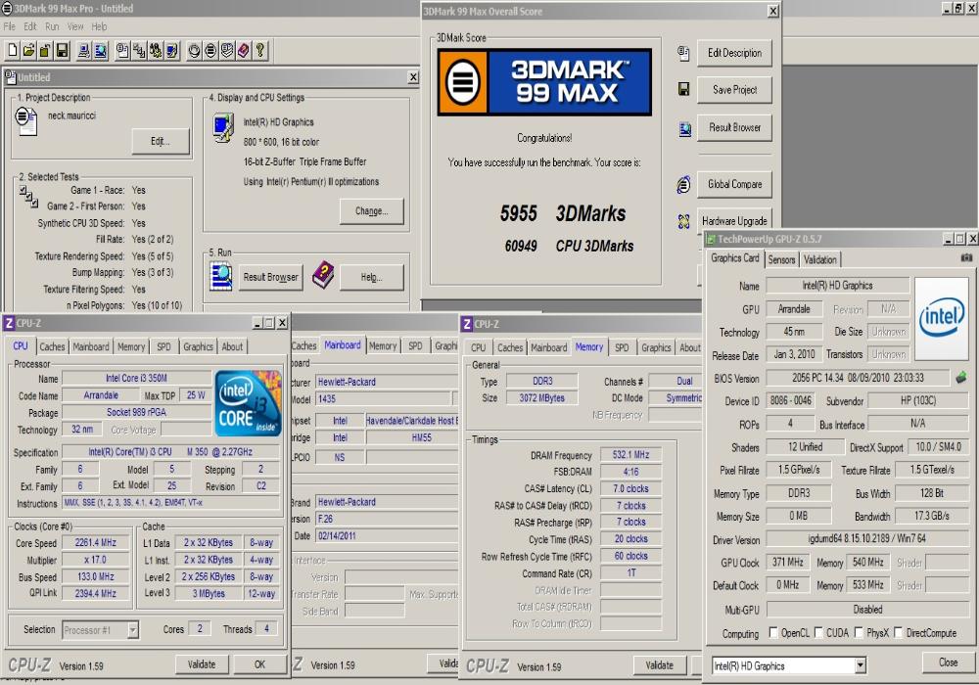
Task: Click the Edit Description button
Action: pos(734,53)
